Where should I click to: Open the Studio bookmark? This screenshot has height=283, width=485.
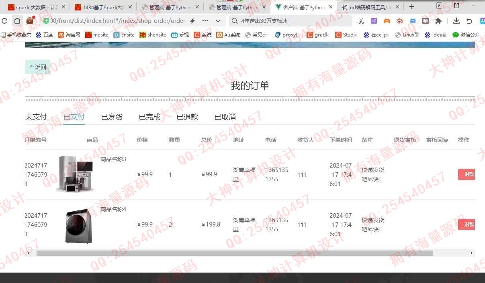[346, 35]
